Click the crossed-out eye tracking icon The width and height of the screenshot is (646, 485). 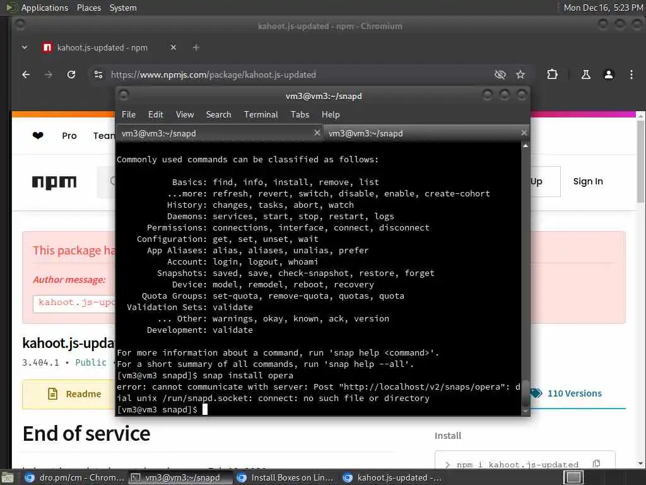(x=500, y=75)
